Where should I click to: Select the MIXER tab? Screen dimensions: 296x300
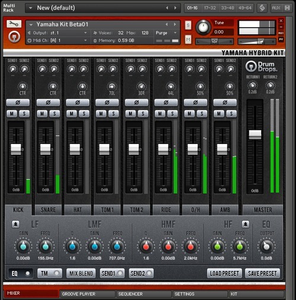click(x=31, y=294)
